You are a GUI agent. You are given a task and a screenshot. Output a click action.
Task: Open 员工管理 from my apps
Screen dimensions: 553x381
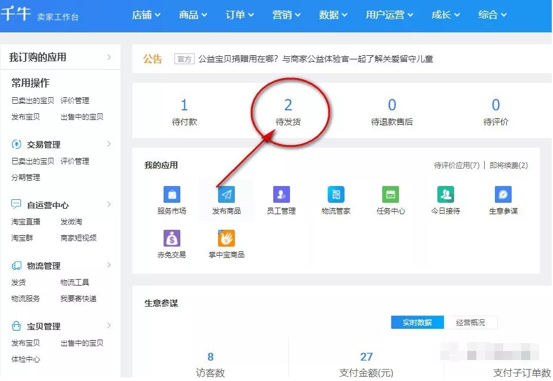coord(280,194)
